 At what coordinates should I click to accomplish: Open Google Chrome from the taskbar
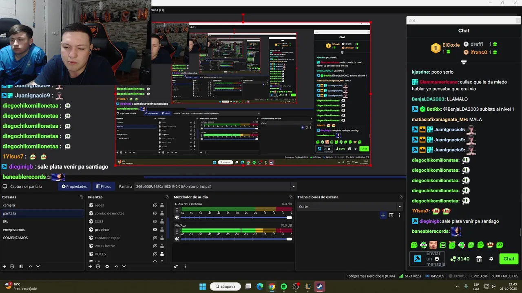pyautogui.click(x=272, y=286)
